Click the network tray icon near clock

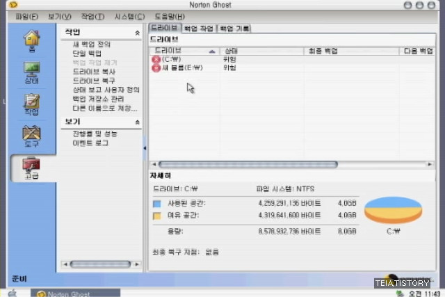[x=400, y=294]
